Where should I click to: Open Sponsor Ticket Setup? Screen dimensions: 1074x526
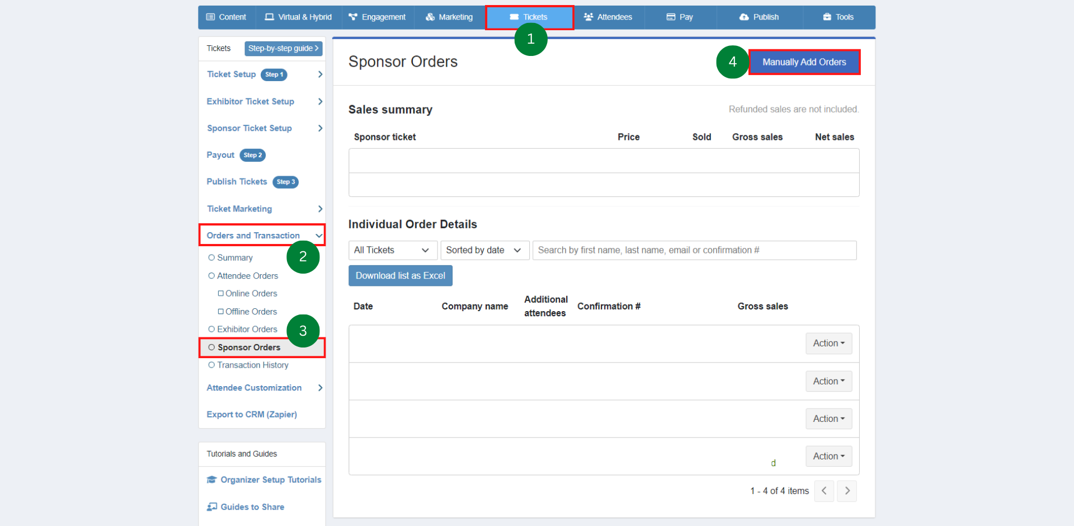coord(249,128)
